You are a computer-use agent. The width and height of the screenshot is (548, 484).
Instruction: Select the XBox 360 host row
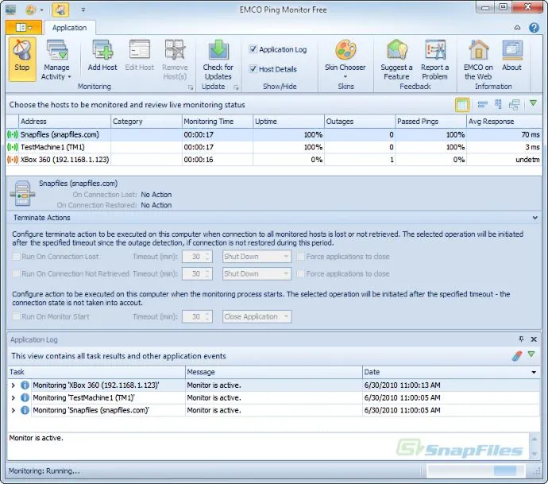click(x=274, y=160)
